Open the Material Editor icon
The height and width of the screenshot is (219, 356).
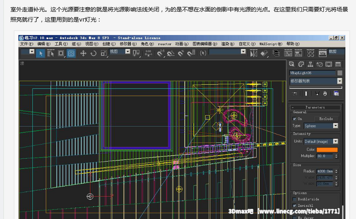(310, 53)
